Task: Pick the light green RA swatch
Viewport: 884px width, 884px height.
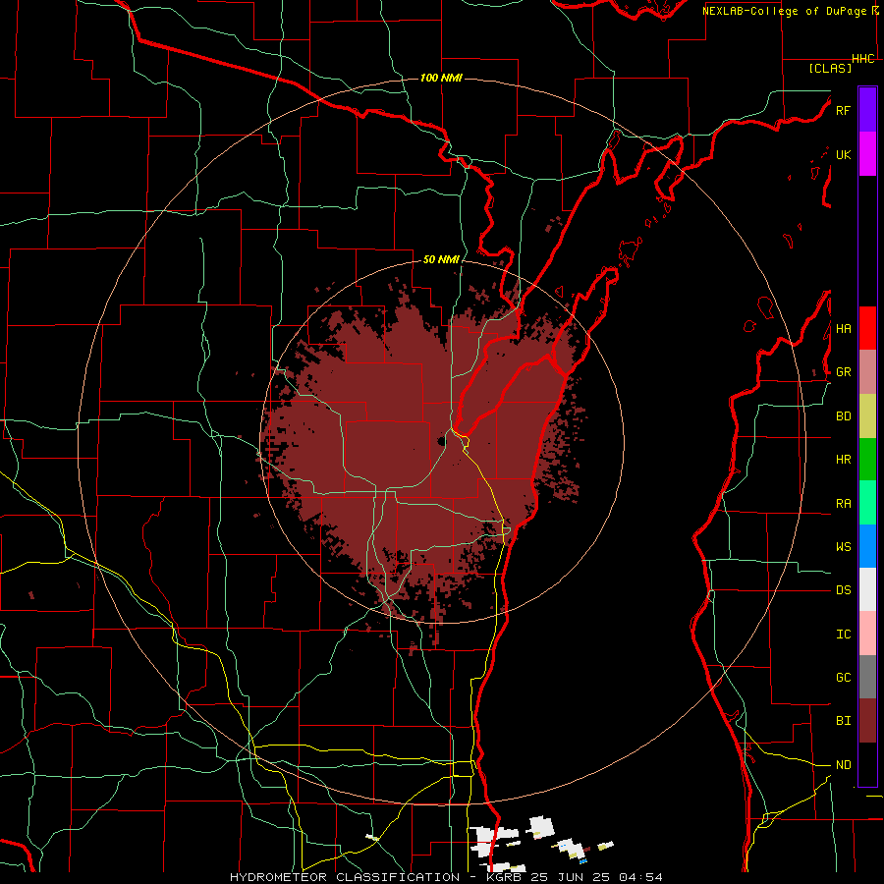Action: [x=867, y=503]
